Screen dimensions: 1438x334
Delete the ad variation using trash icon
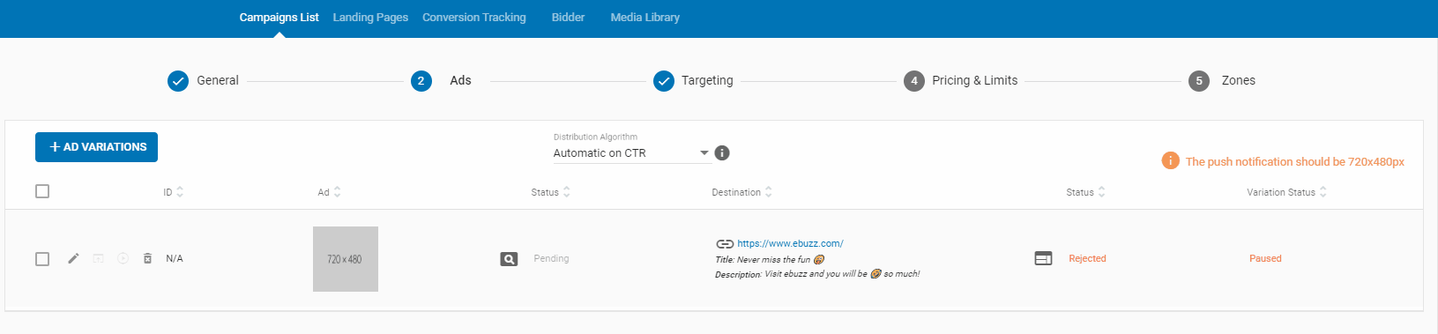(x=147, y=258)
